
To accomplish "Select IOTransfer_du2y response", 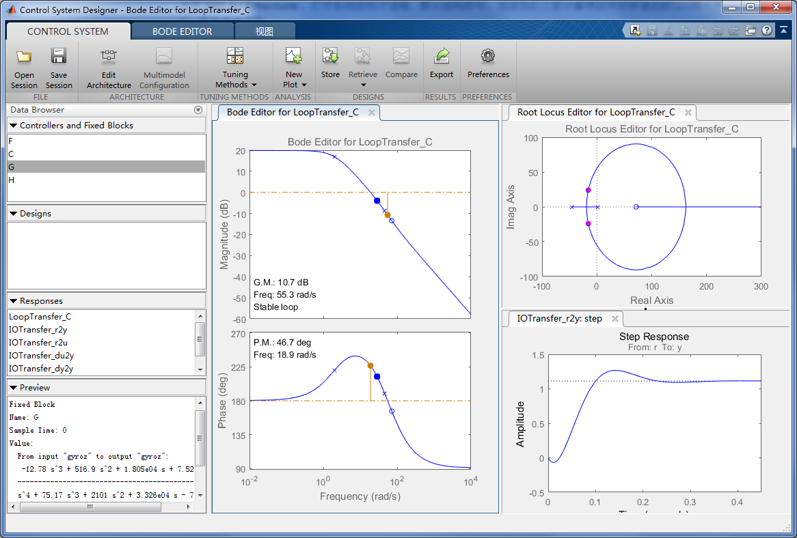I will coord(102,355).
